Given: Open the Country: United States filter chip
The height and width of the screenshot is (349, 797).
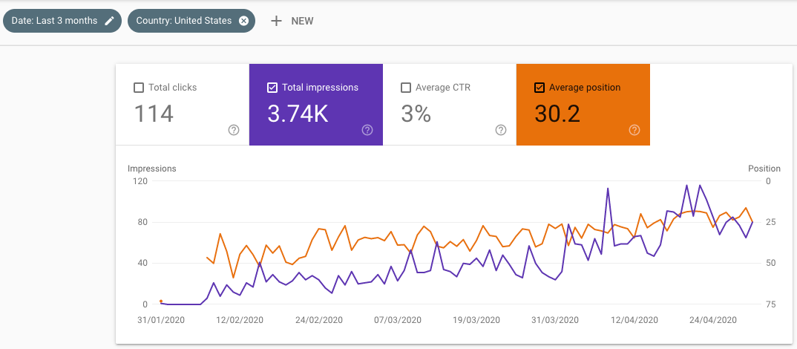Looking at the screenshot, I should click(x=191, y=21).
